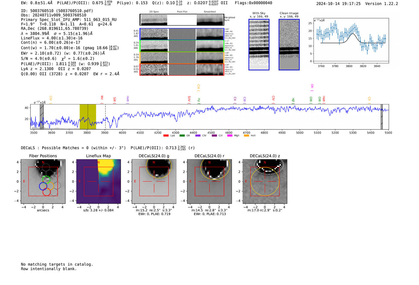
Task: Click the 'S/N = 4.9(±0.6)' text
Action: pos(39,59)
